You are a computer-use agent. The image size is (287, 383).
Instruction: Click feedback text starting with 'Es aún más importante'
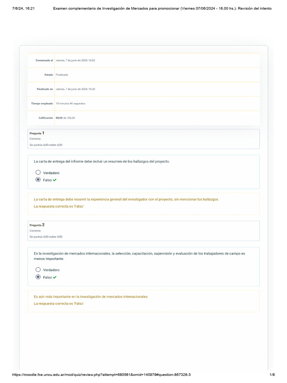click(x=91, y=297)
